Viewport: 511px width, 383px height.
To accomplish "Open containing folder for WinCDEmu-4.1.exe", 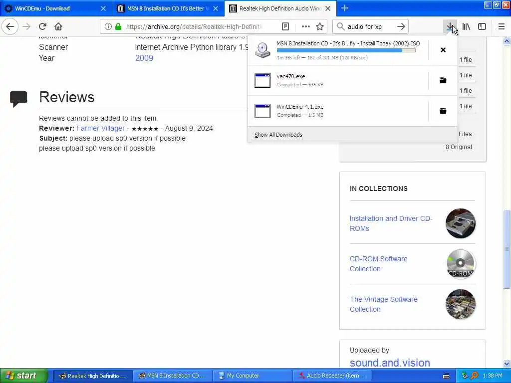I will point(443,111).
